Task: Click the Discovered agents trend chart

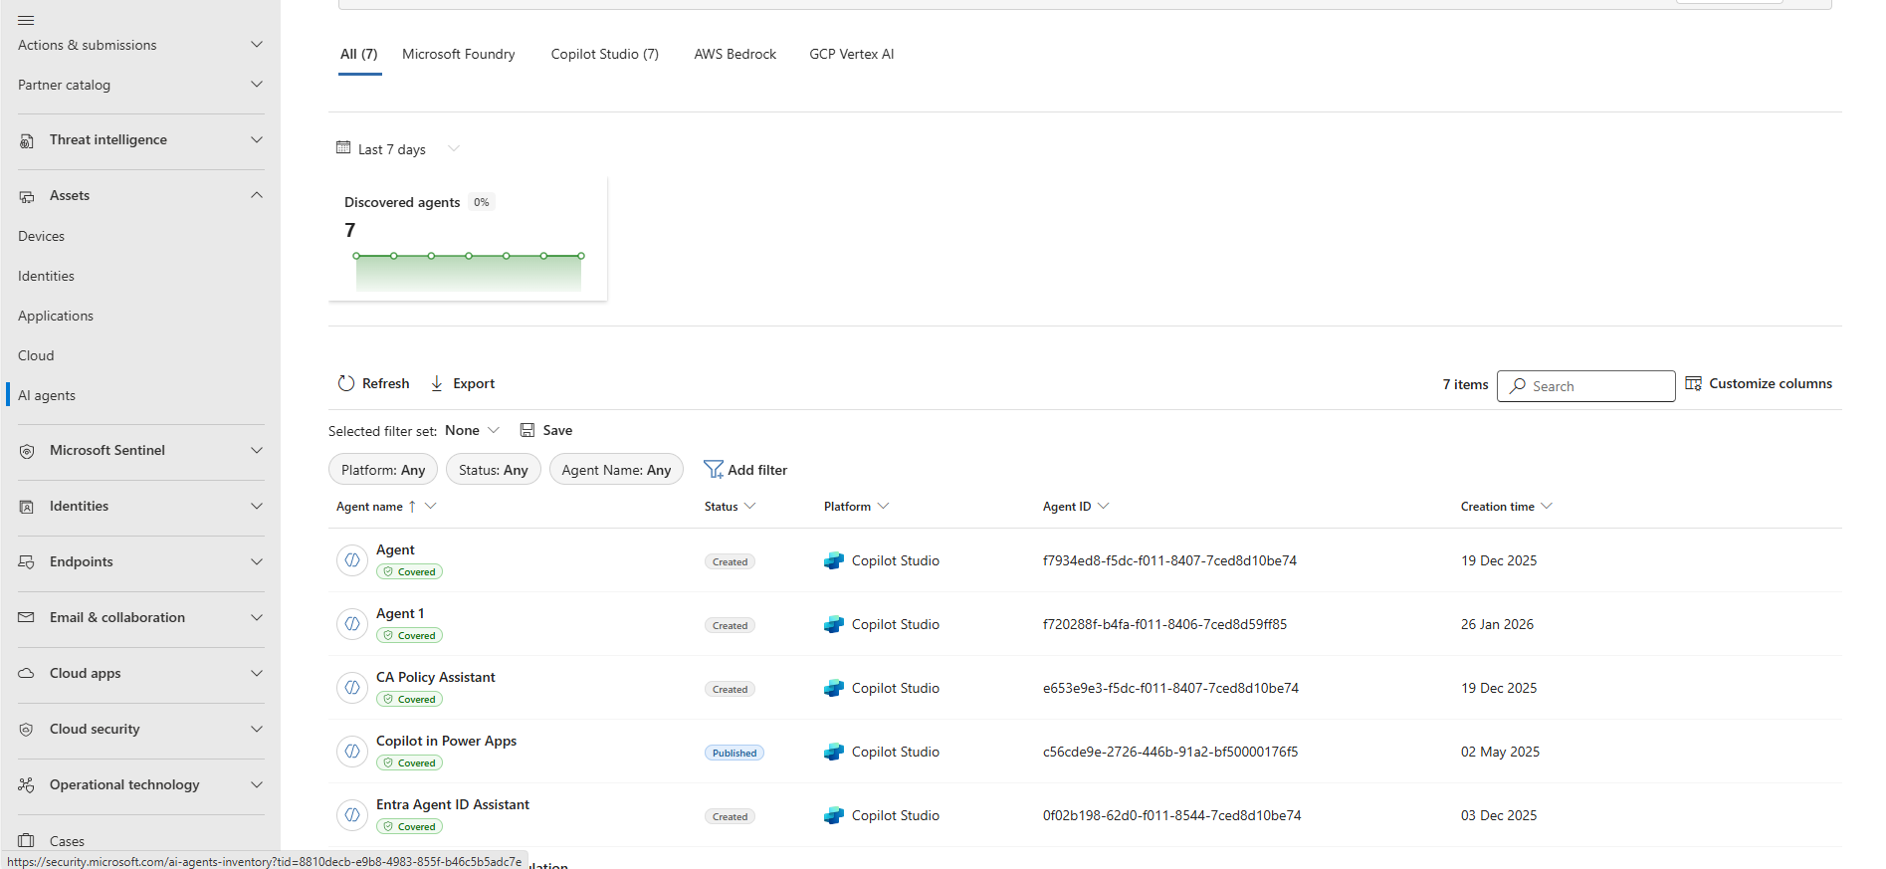Action: (468, 269)
